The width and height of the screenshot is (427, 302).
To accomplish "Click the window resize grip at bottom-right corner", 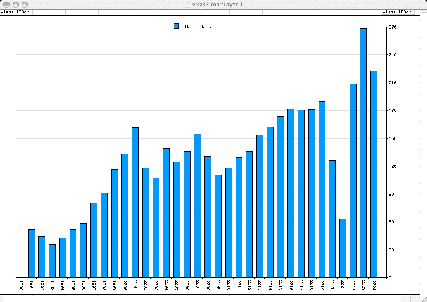I will point(423,298).
